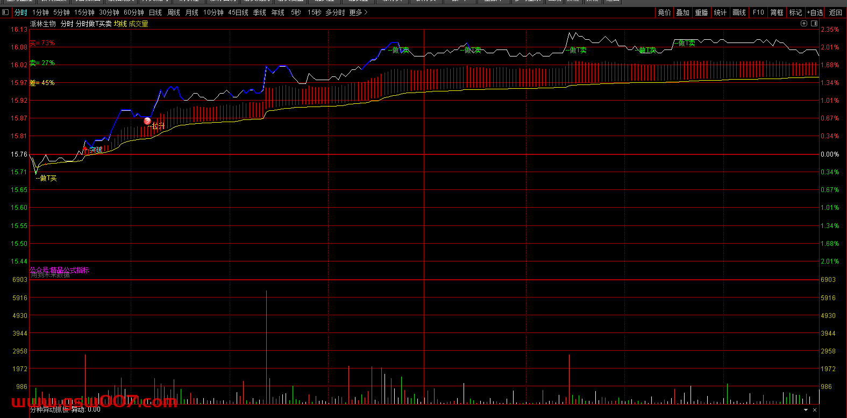The width and height of the screenshot is (847, 418).
Task: Select the 分时 intraday tab
Action: tap(21, 12)
